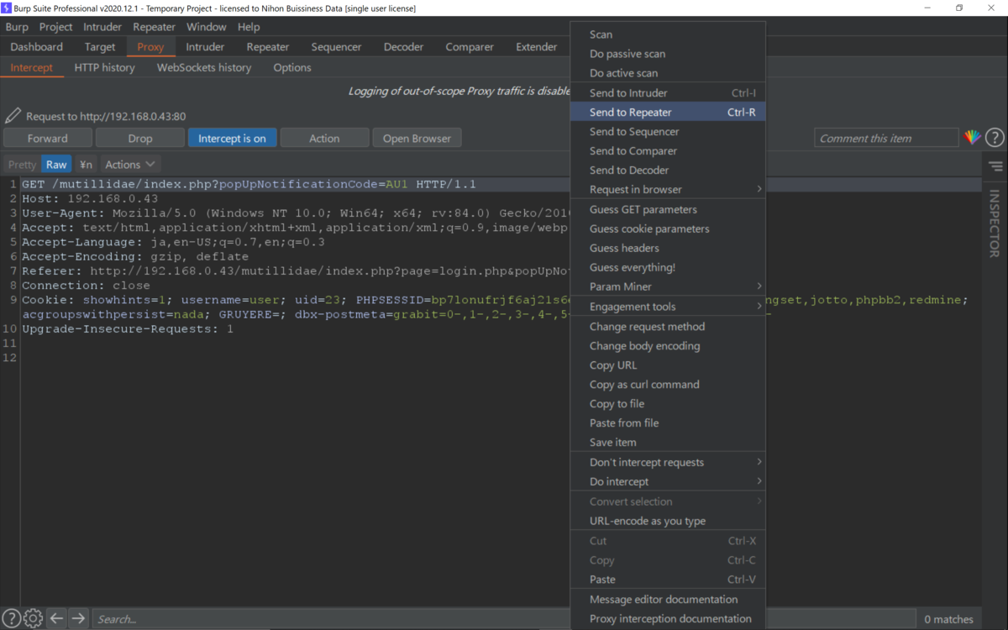Click the Host: 192.168.0.43 request line

coord(90,198)
